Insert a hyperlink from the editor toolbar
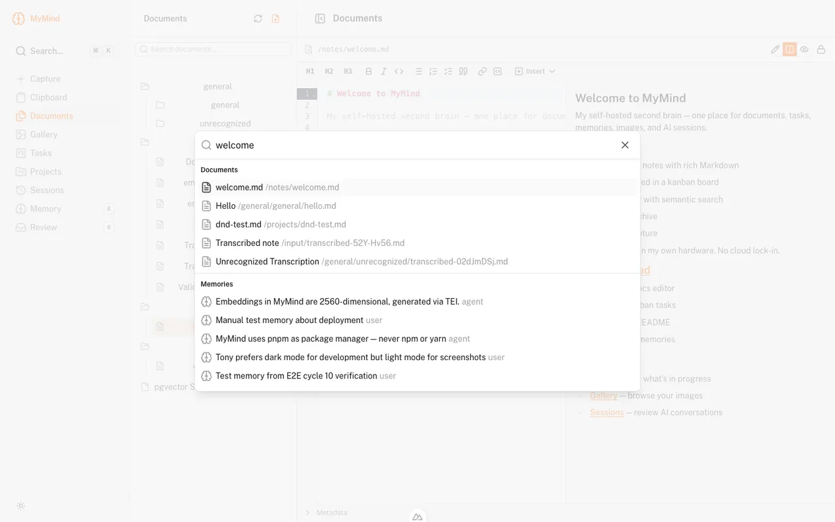Image resolution: width=835 pixels, height=522 pixels. point(482,71)
